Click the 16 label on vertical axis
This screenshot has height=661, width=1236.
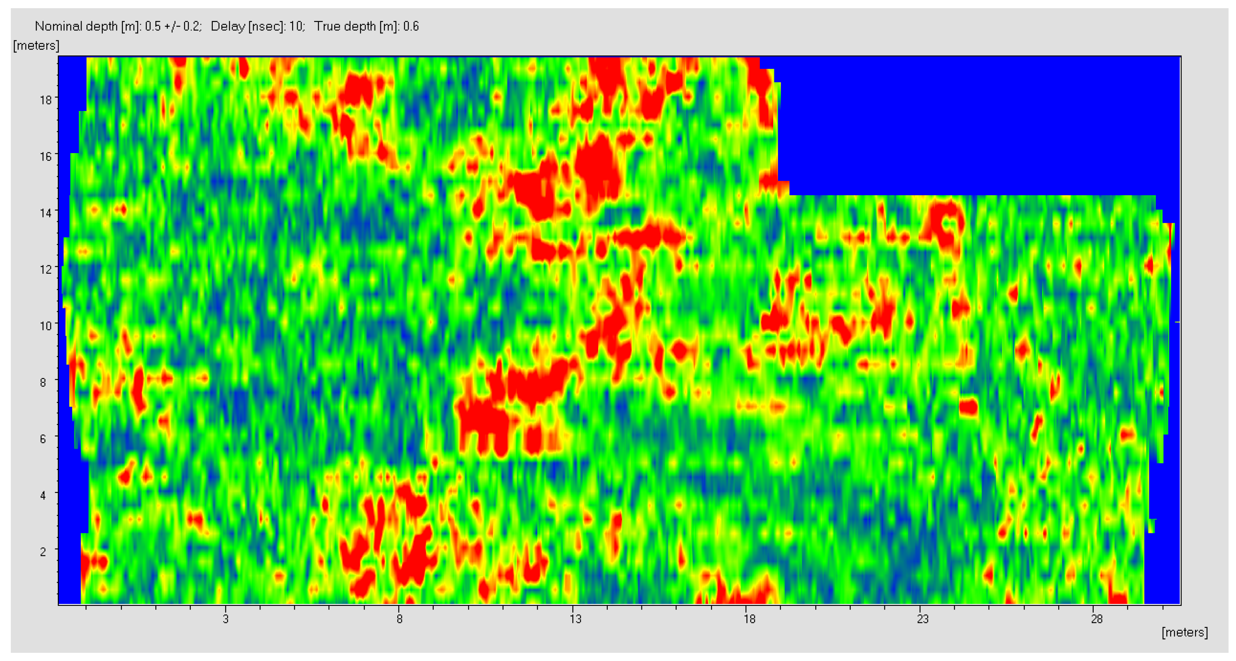(45, 156)
